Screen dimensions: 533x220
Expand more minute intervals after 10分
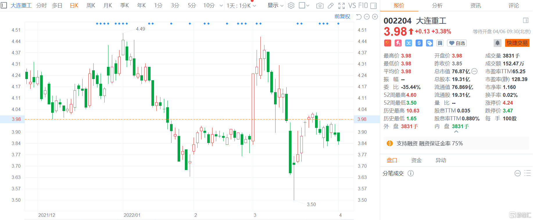pos(221,6)
